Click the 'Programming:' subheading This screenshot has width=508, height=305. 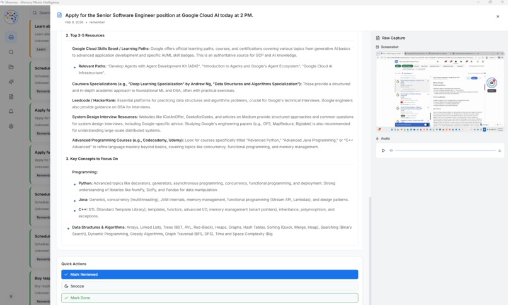pos(85,172)
